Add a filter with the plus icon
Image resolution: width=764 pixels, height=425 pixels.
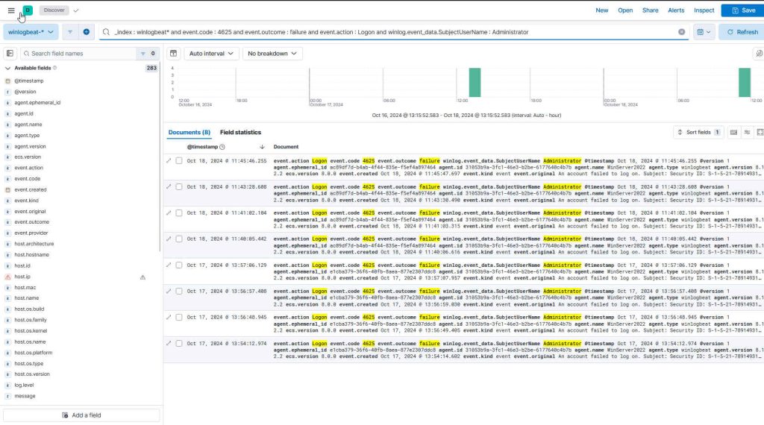click(x=87, y=32)
